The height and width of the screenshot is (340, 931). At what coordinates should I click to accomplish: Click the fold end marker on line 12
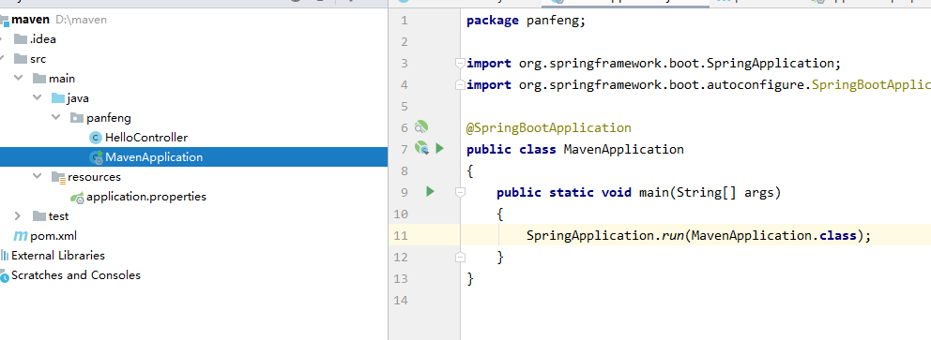(459, 257)
